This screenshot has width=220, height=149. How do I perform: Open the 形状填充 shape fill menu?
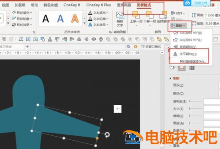click(x=22, y=13)
